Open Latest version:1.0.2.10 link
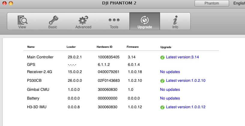 (x=186, y=81)
